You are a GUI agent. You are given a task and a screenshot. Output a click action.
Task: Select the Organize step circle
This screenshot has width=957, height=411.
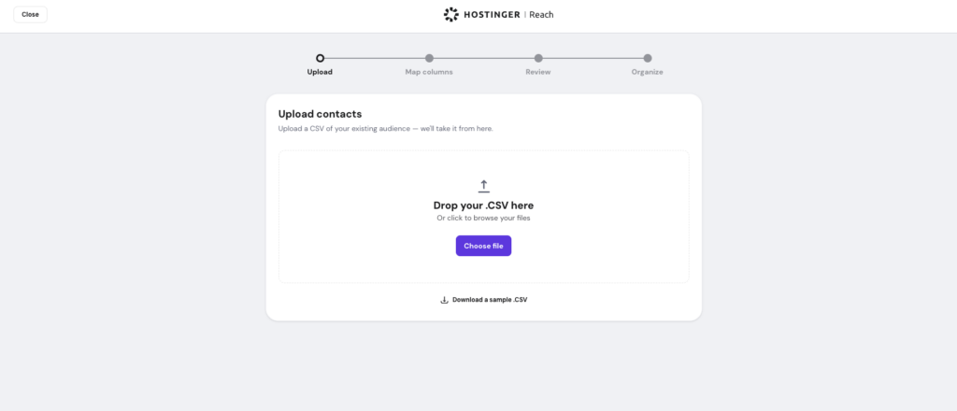[648, 59]
